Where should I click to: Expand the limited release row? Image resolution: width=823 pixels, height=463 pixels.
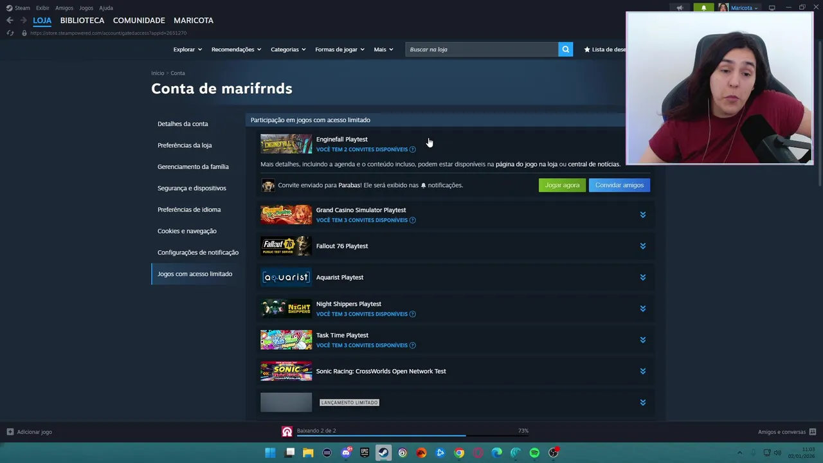click(x=642, y=403)
